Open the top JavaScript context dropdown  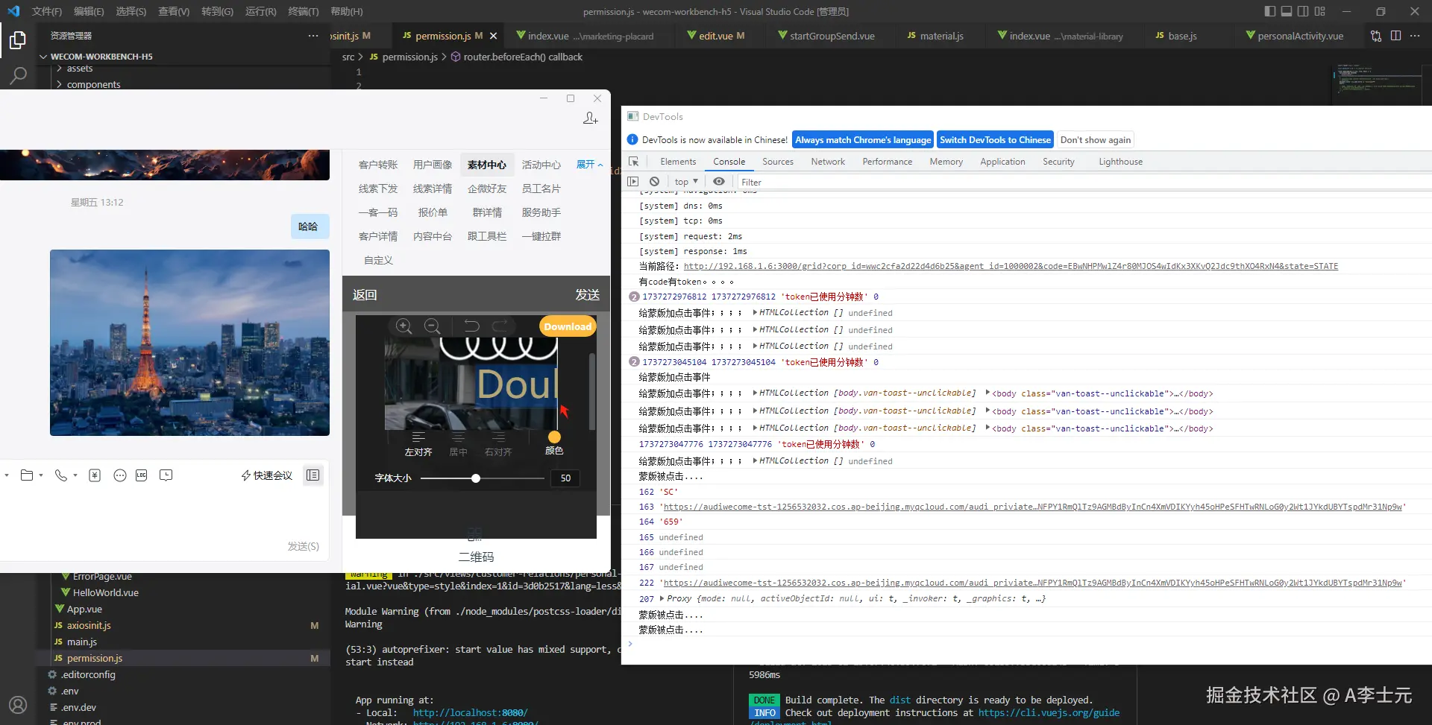click(x=686, y=182)
